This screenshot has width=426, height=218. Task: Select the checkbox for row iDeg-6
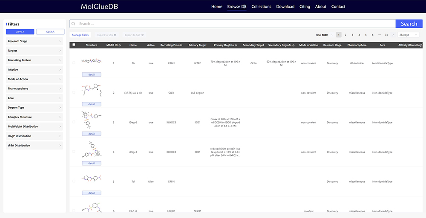(74, 122)
